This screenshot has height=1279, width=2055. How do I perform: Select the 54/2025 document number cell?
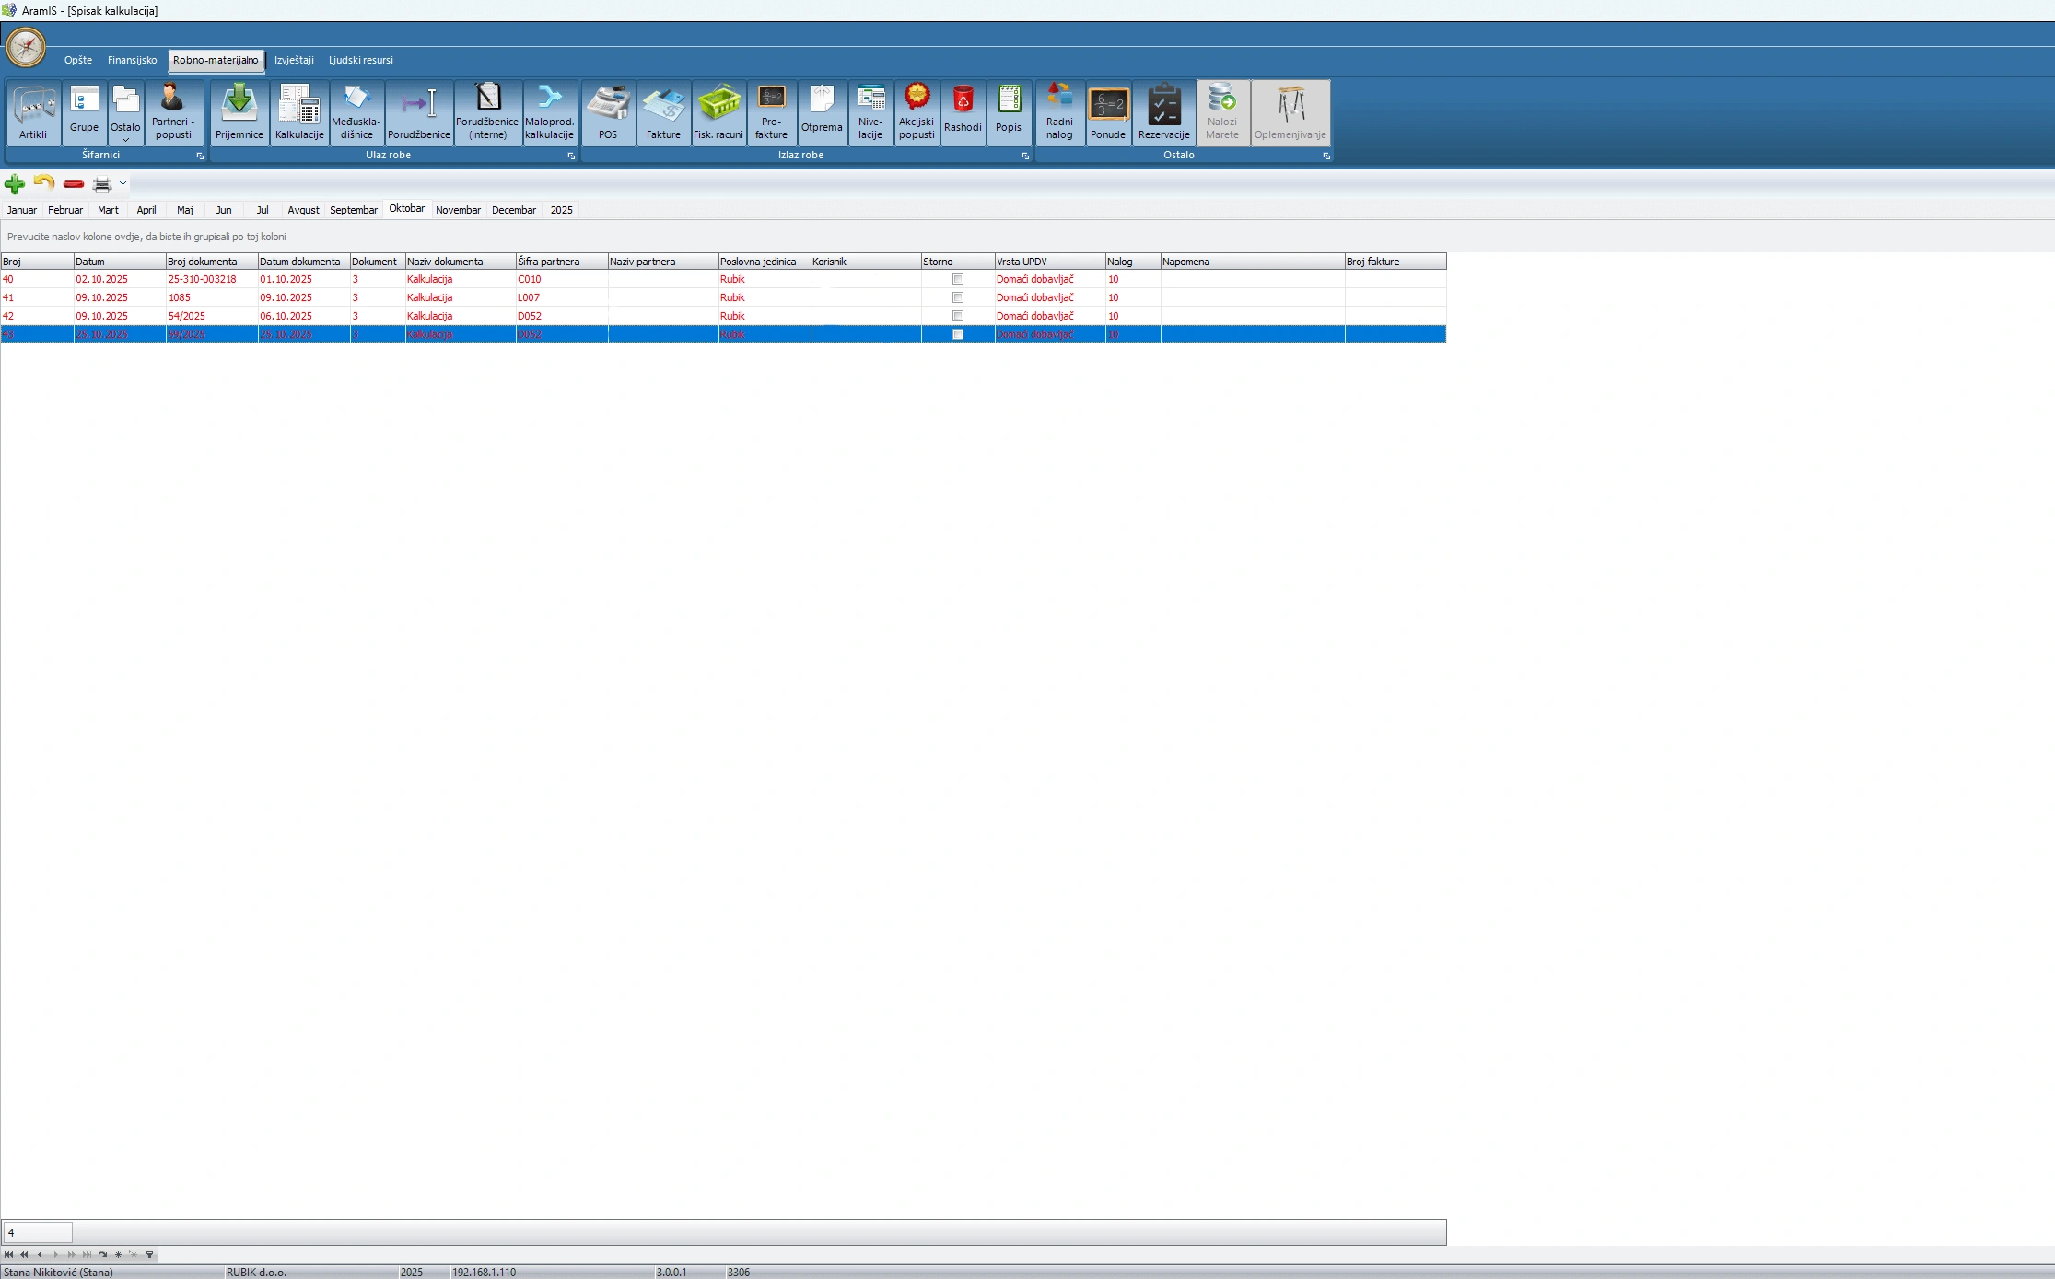tap(212, 316)
